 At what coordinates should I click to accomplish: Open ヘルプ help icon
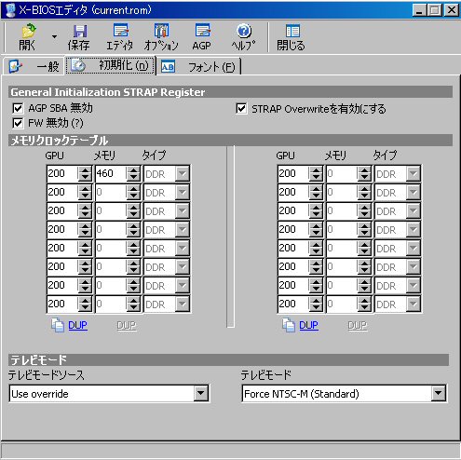pyautogui.click(x=244, y=37)
